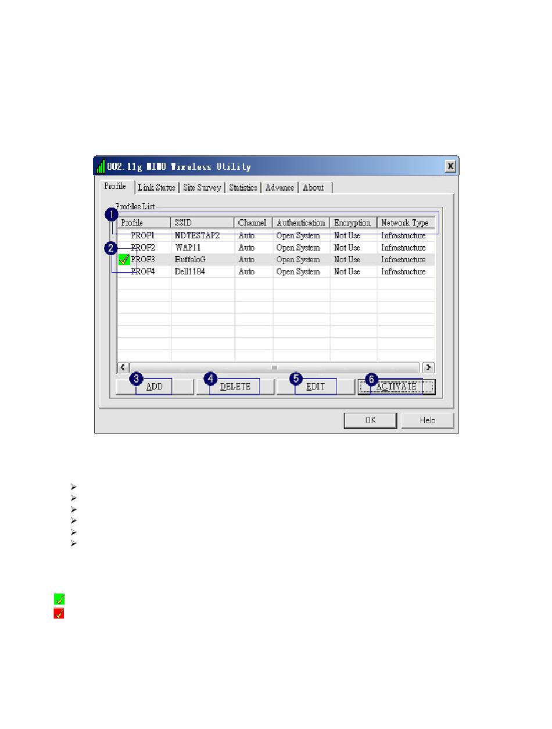The height and width of the screenshot is (729, 552).
Task: Click the DELETE profile button
Action: click(x=235, y=387)
